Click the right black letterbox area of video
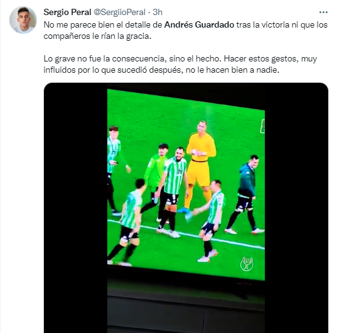The height and width of the screenshot is (333, 337). tap(296, 208)
